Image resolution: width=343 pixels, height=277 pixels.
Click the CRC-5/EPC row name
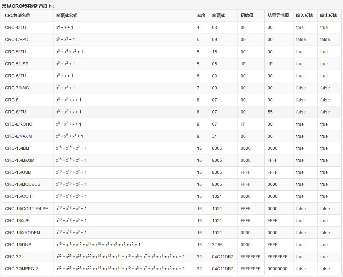click(17, 40)
